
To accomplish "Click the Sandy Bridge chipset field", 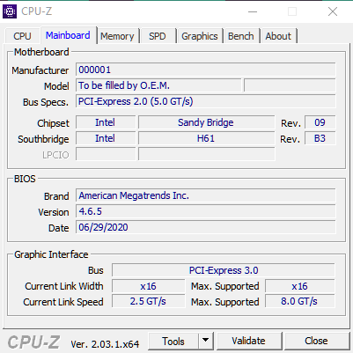I will coord(207,122).
